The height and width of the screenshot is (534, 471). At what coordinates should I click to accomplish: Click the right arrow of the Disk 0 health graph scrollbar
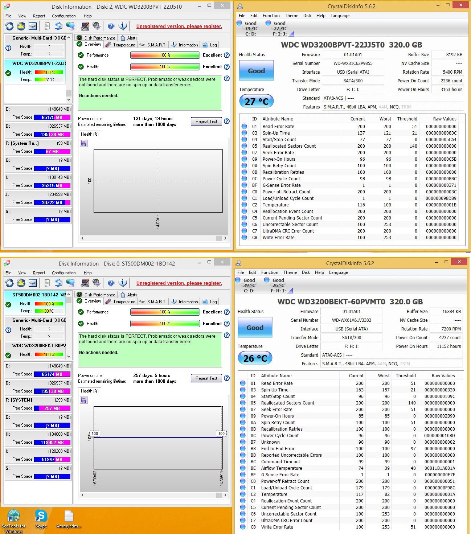point(225,495)
